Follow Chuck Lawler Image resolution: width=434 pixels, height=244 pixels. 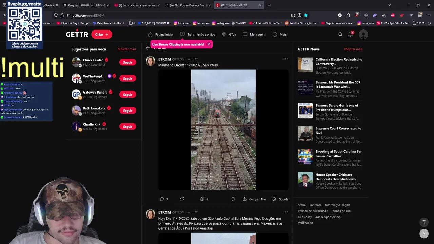tap(127, 62)
